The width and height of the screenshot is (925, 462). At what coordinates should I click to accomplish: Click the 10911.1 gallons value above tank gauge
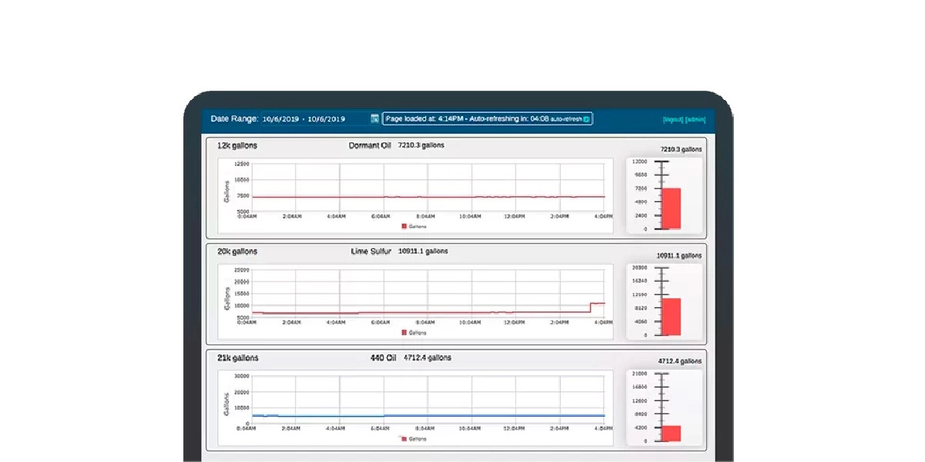click(x=679, y=255)
